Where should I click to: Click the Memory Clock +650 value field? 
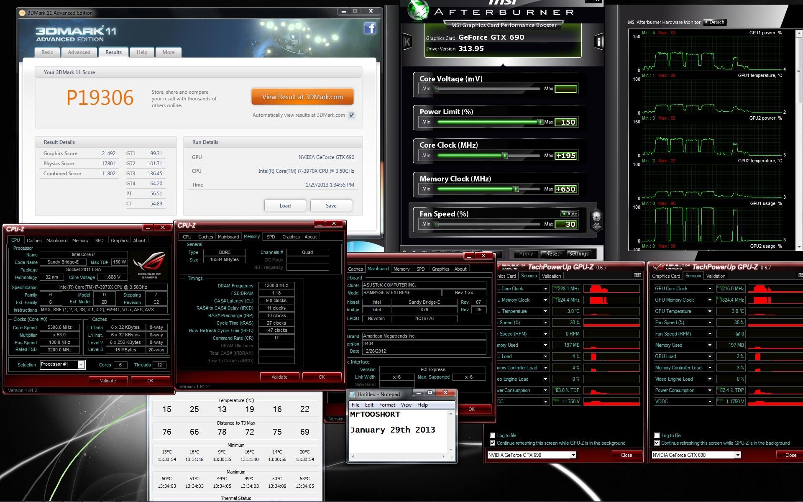click(x=566, y=189)
